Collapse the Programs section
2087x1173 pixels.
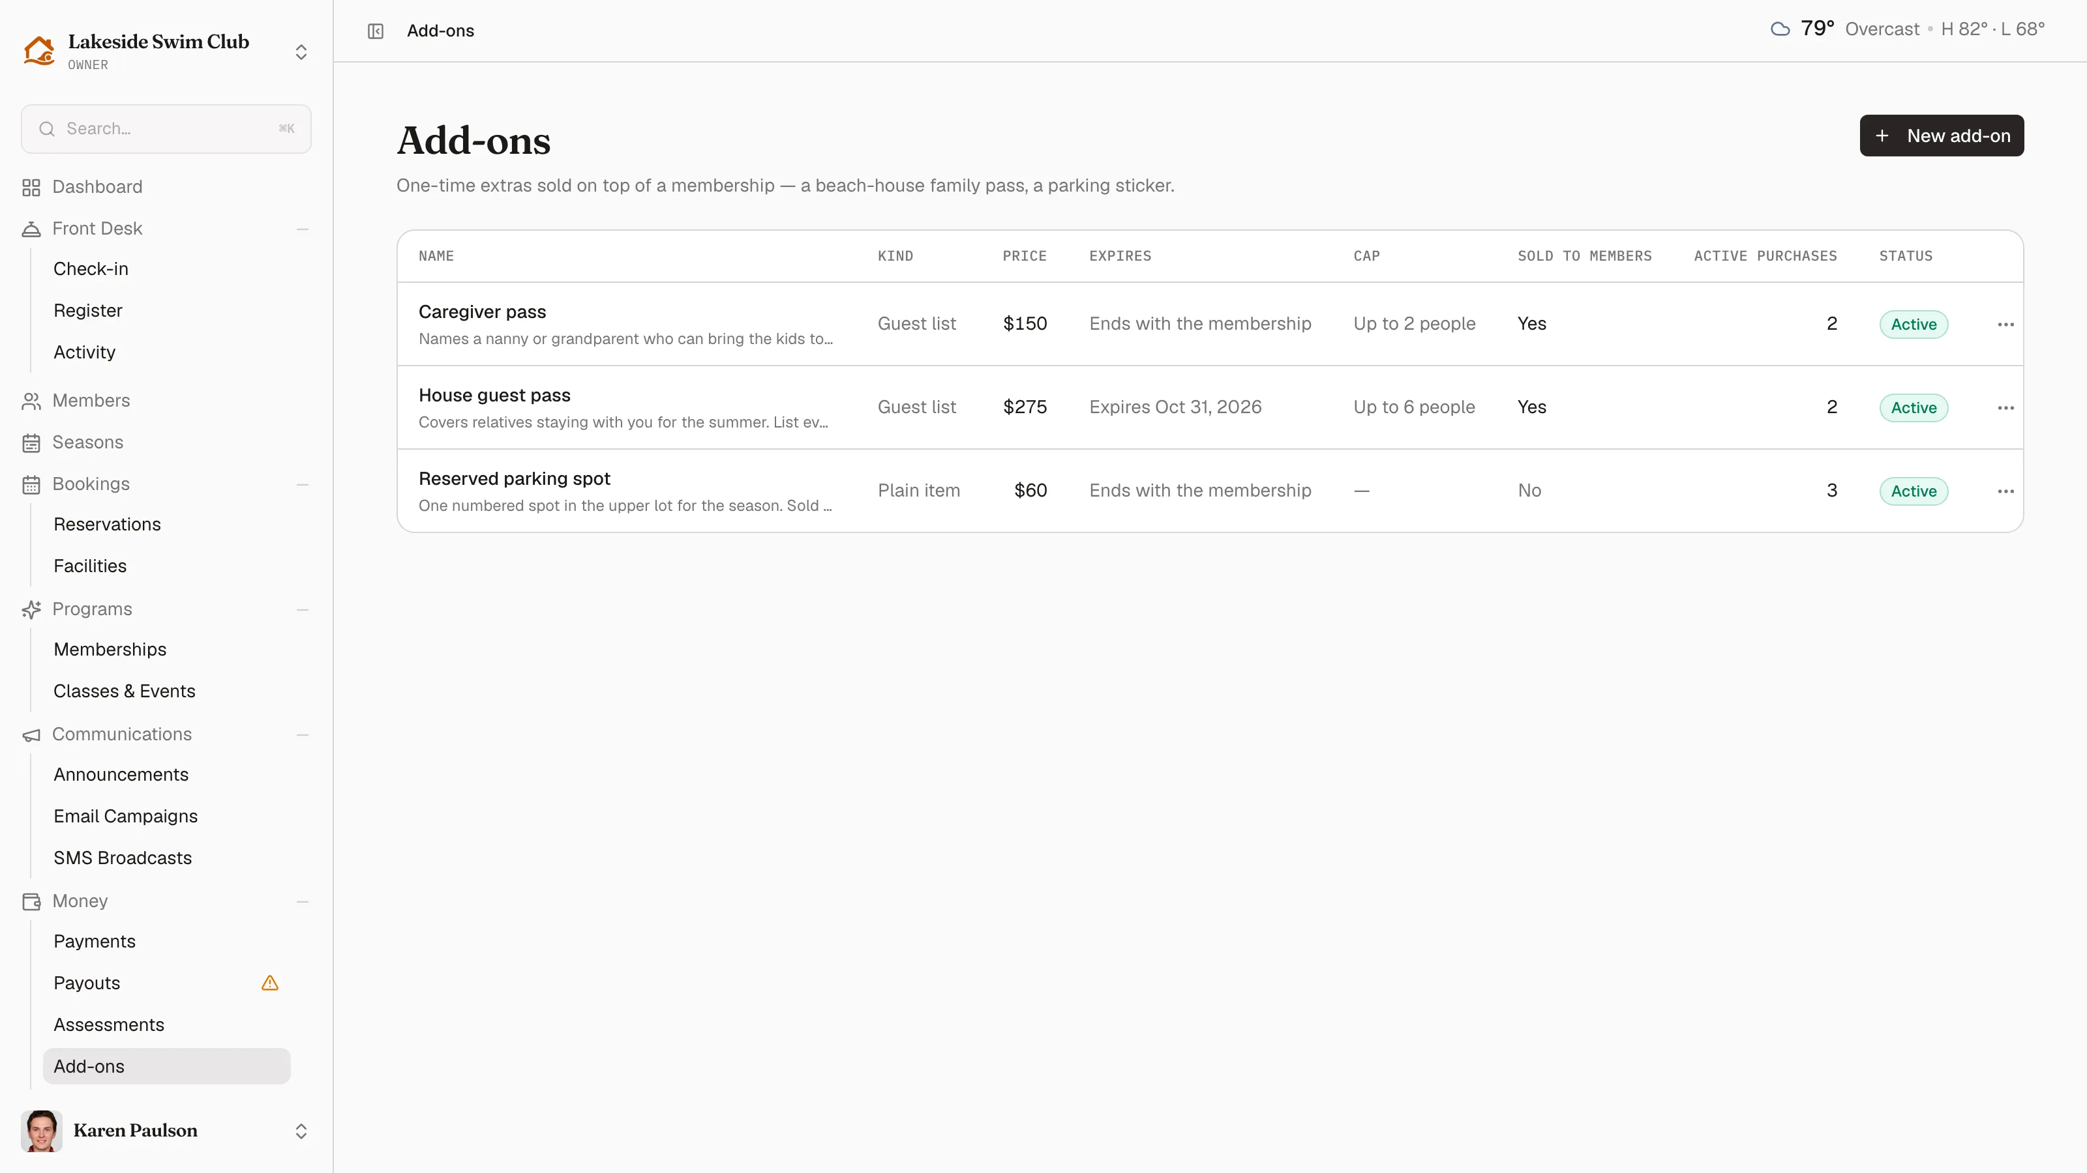[x=302, y=609]
